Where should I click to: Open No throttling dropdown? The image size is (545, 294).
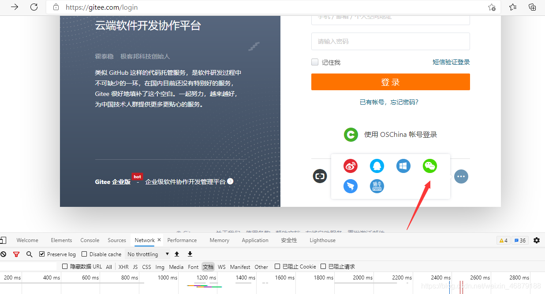tap(148, 254)
